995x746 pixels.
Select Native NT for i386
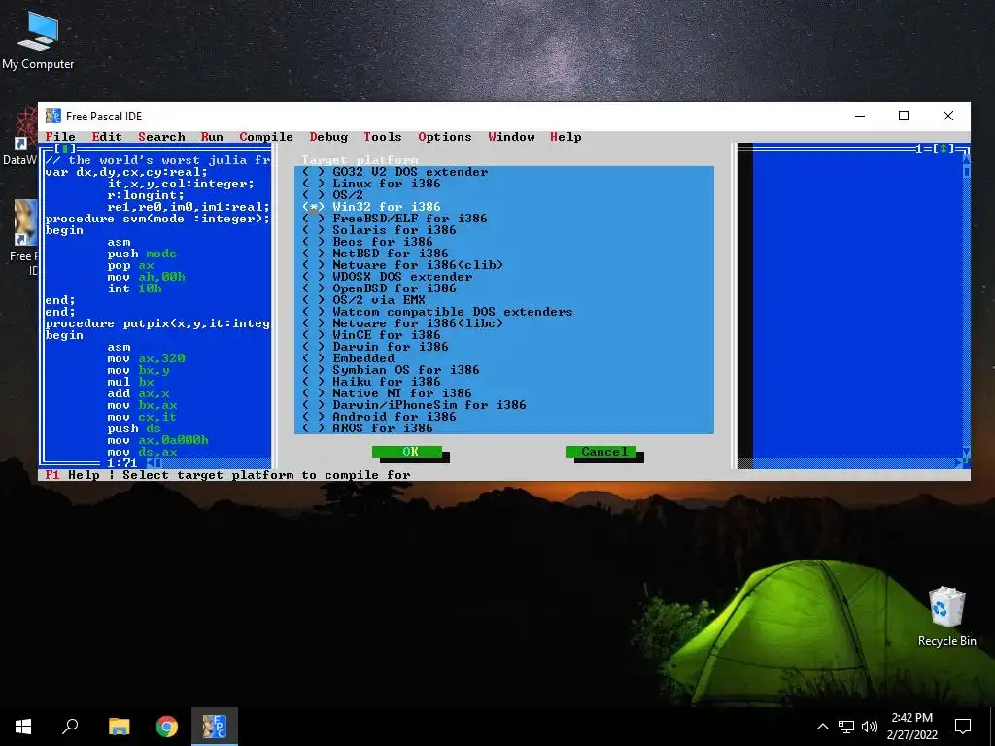(x=387, y=393)
